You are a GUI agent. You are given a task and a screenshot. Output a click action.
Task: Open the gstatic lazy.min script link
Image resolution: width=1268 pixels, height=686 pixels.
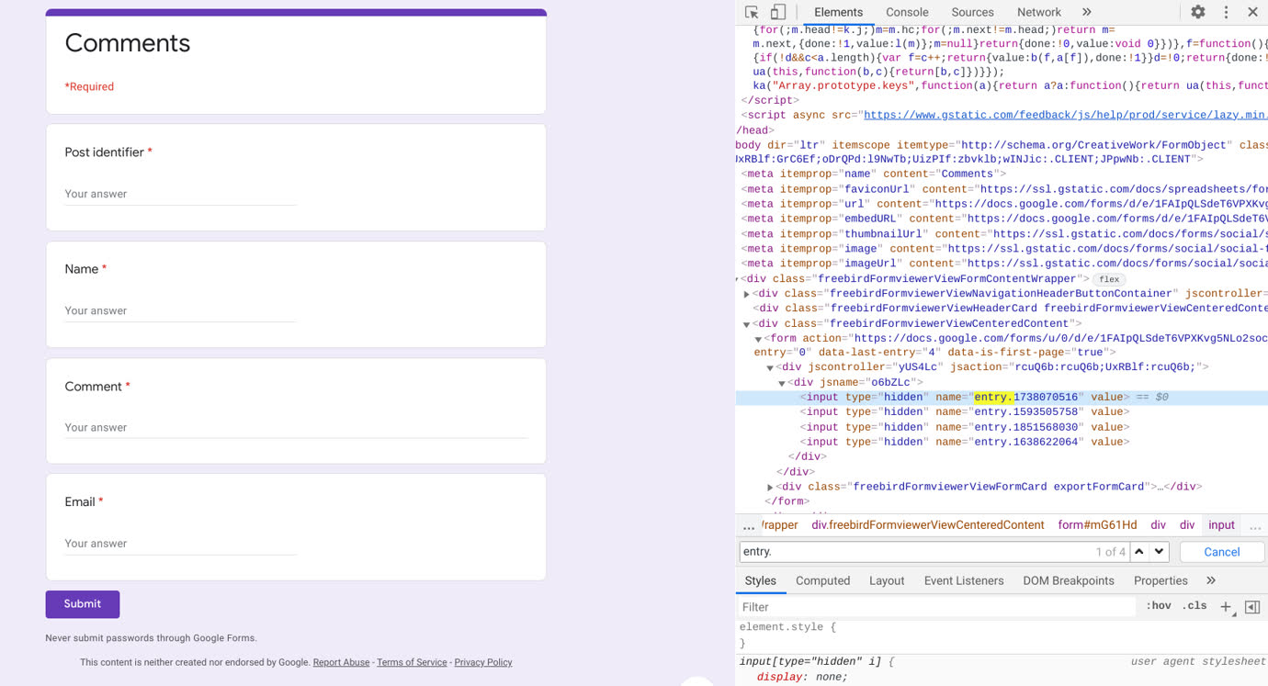click(x=1066, y=116)
